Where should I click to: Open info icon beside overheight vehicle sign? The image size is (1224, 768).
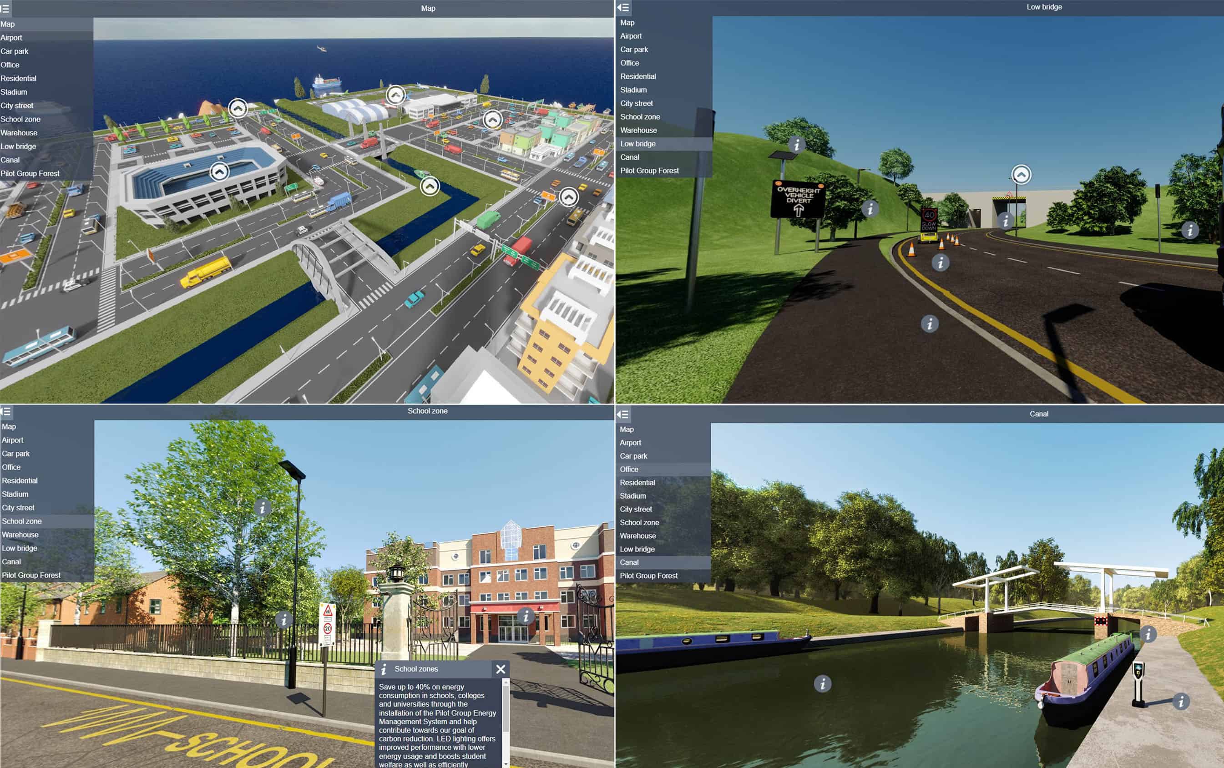point(870,208)
